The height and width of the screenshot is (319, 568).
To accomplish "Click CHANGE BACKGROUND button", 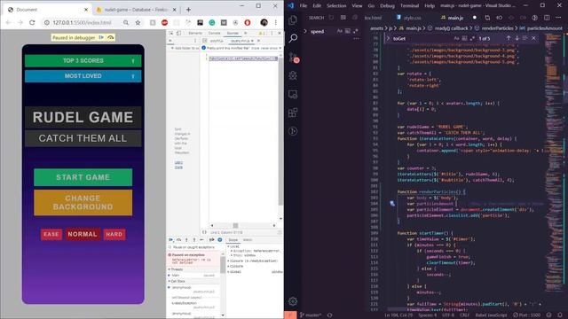I will pyautogui.click(x=83, y=203).
